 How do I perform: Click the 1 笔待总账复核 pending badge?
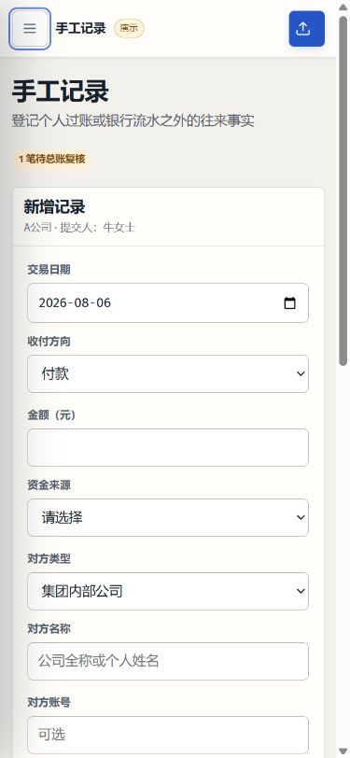pos(51,159)
